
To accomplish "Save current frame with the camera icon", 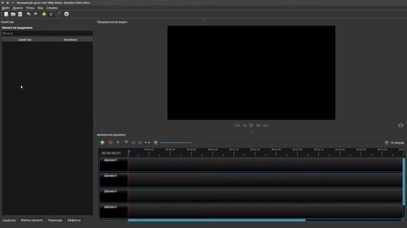I will tap(401, 125).
